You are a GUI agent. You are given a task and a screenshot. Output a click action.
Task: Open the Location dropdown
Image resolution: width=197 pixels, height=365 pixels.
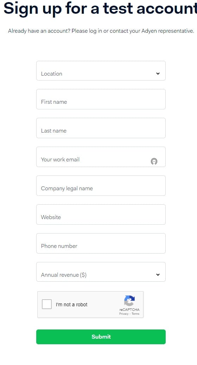tap(101, 71)
